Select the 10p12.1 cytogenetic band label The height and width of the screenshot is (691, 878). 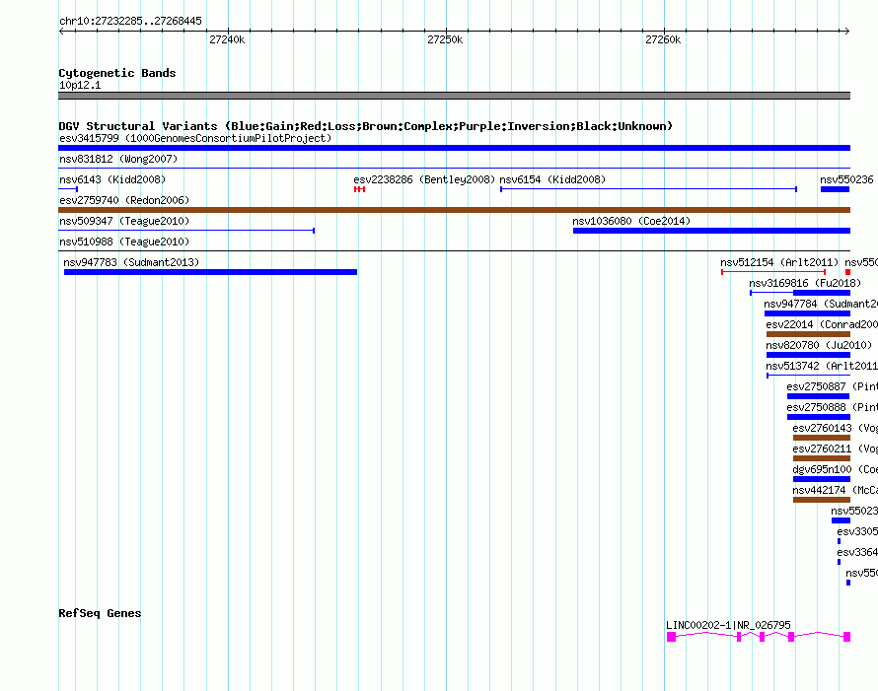(80, 85)
